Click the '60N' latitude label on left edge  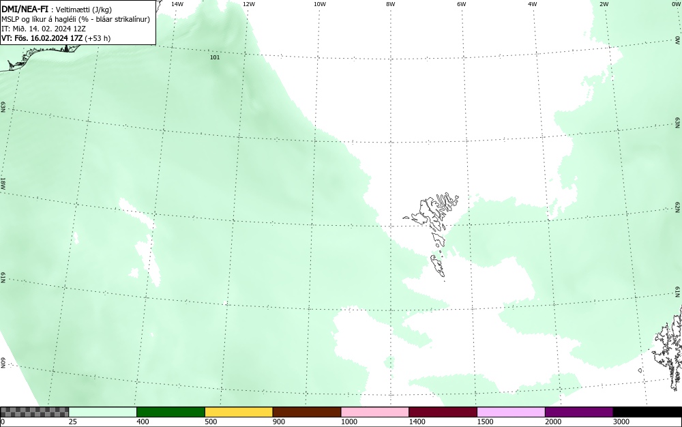coord(3,363)
